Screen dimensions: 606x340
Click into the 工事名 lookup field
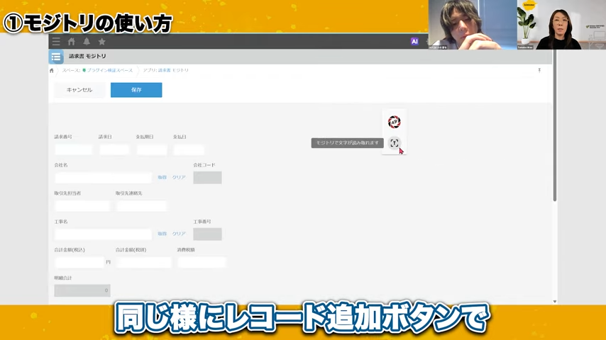(103, 234)
